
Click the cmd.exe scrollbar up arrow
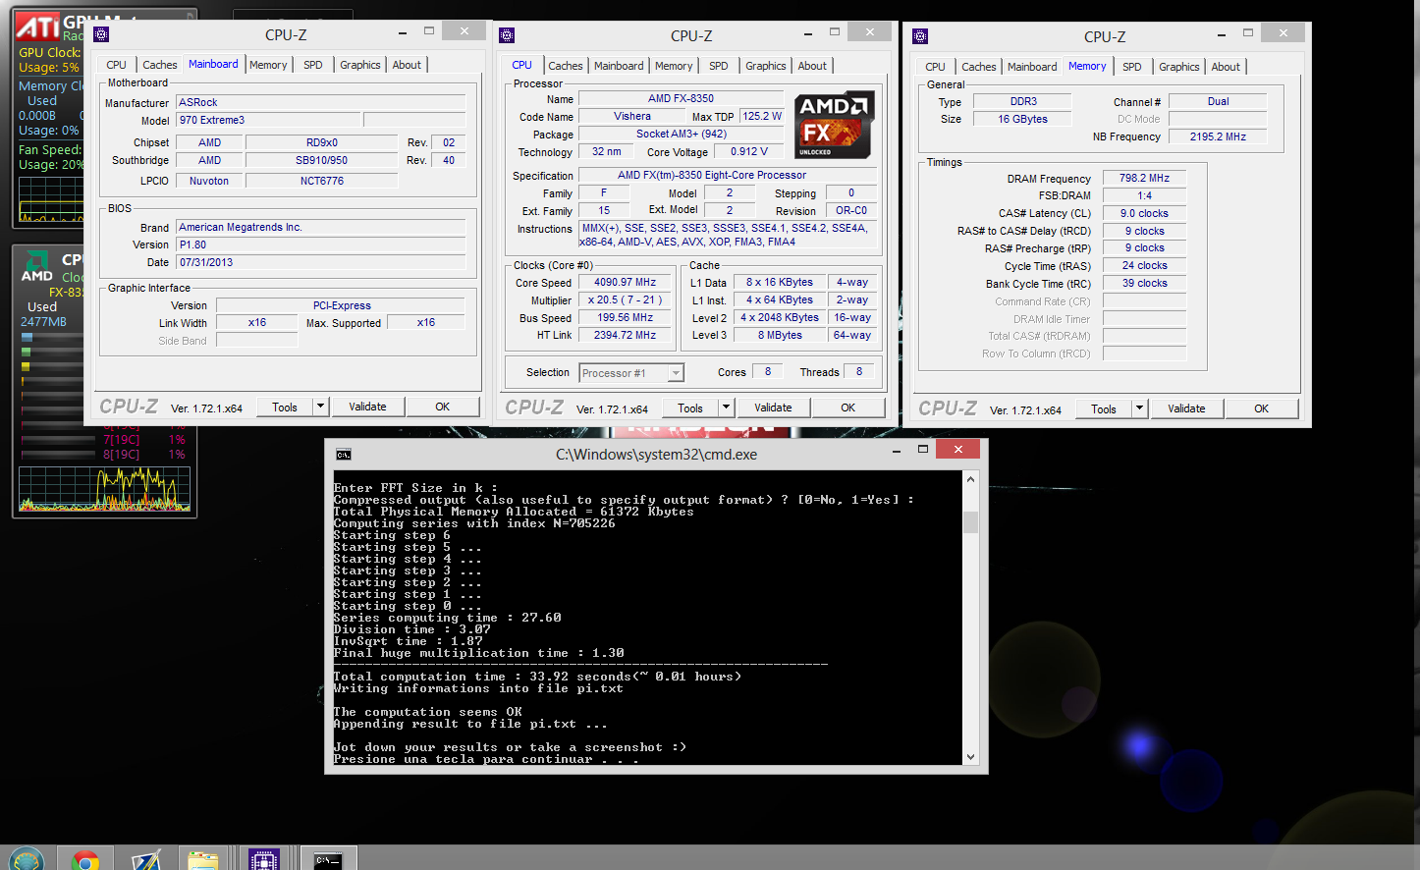click(970, 480)
